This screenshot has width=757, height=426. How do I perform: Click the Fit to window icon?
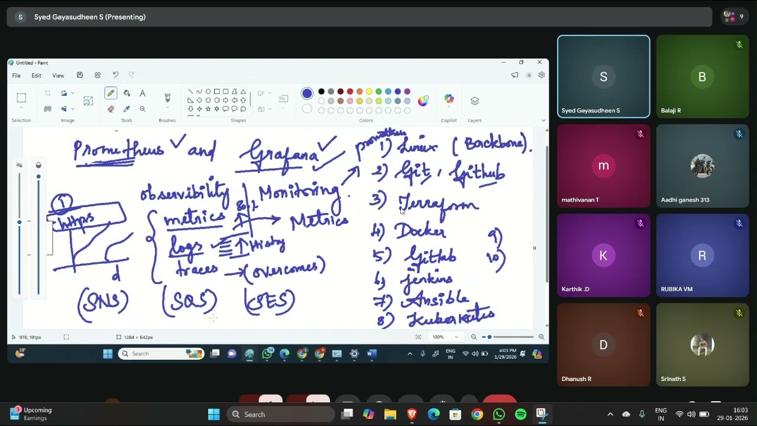point(419,337)
